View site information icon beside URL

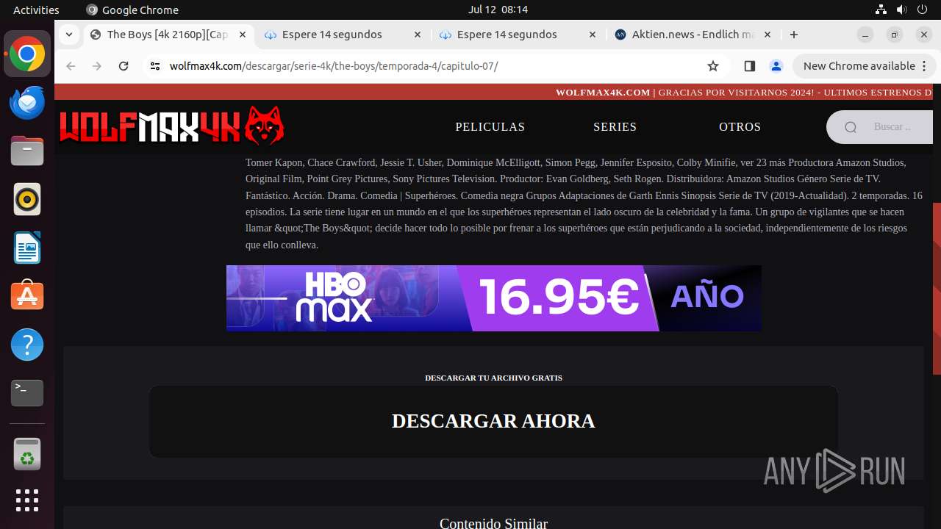click(x=154, y=66)
